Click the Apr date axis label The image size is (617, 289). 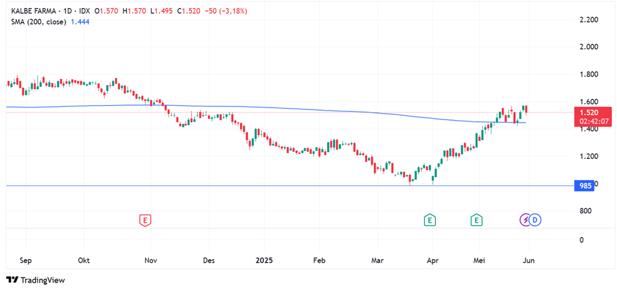pyautogui.click(x=433, y=261)
